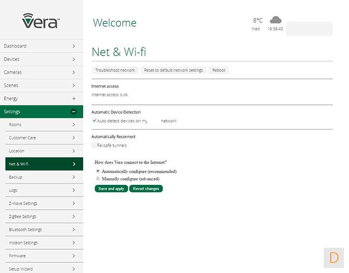Image resolution: width=349 pixels, height=273 pixels.
Task: Open the Backup settings page
Action: tap(40, 177)
